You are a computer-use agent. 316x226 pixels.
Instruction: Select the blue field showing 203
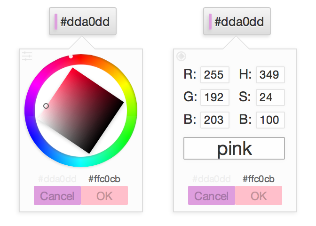215,120
